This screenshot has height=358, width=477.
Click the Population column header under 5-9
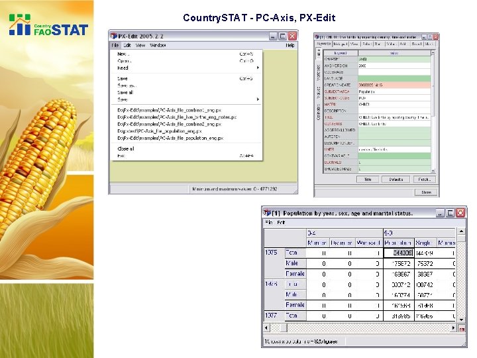399,243
